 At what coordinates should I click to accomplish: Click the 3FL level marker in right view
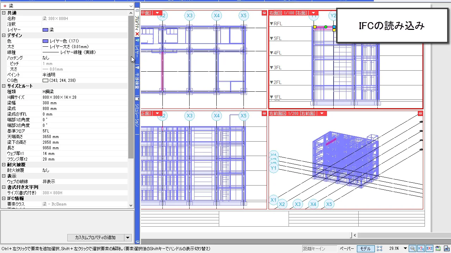(x=276, y=67)
